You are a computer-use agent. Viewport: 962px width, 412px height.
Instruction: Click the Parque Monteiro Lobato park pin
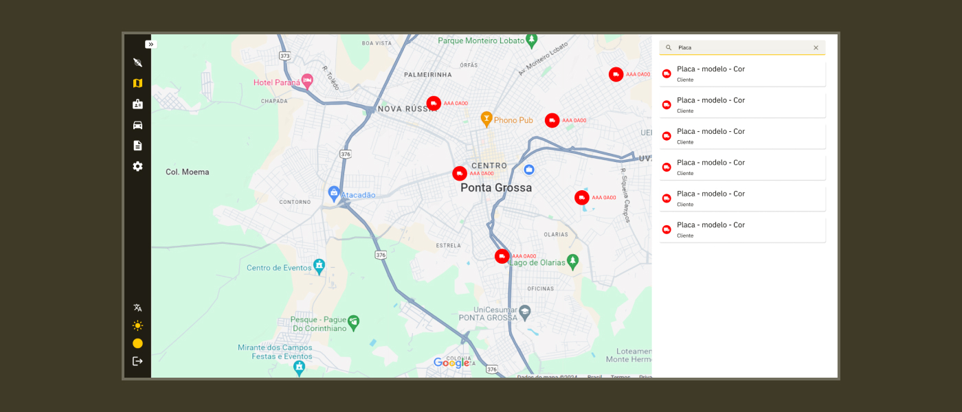click(531, 41)
